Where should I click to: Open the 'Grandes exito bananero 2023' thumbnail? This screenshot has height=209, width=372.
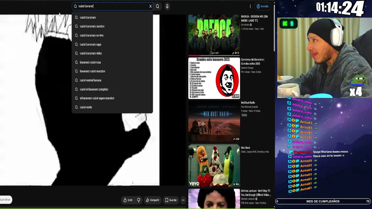pos(214,78)
